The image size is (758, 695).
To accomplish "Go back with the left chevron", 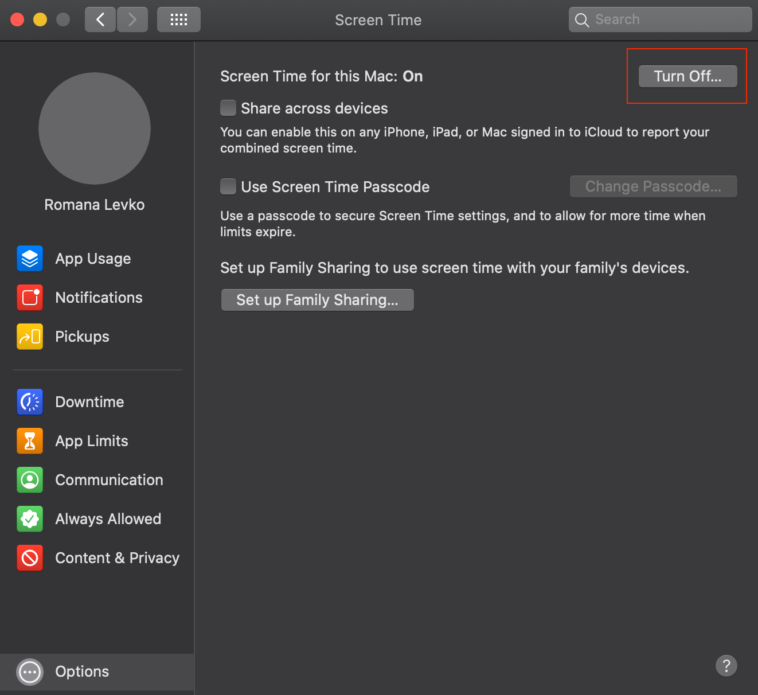I will pyautogui.click(x=100, y=19).
